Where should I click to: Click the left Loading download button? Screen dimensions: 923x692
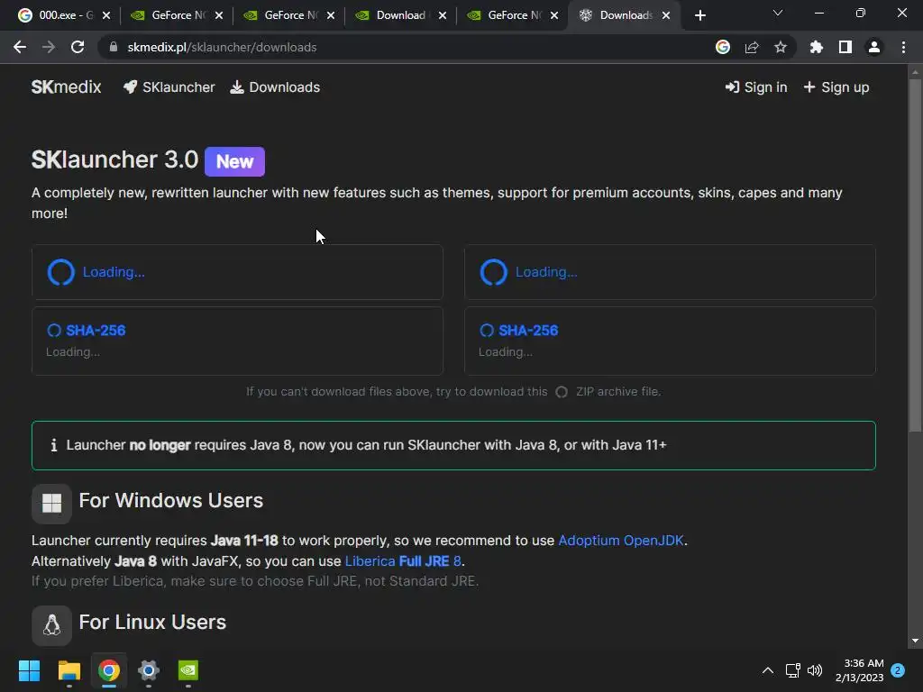pyautogui.click(x=237, y=272)
